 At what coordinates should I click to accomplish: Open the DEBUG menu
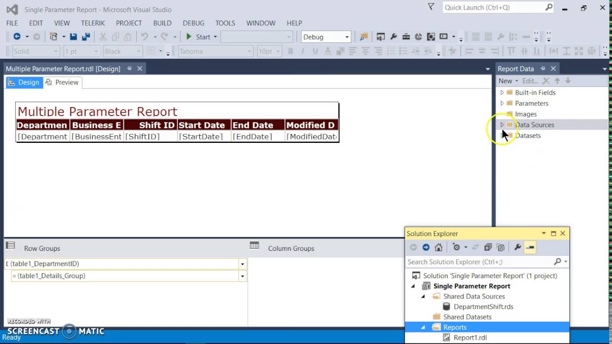click(x=193, y=23)
